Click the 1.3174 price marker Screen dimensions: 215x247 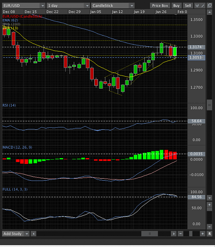click(x=196, y=47)
